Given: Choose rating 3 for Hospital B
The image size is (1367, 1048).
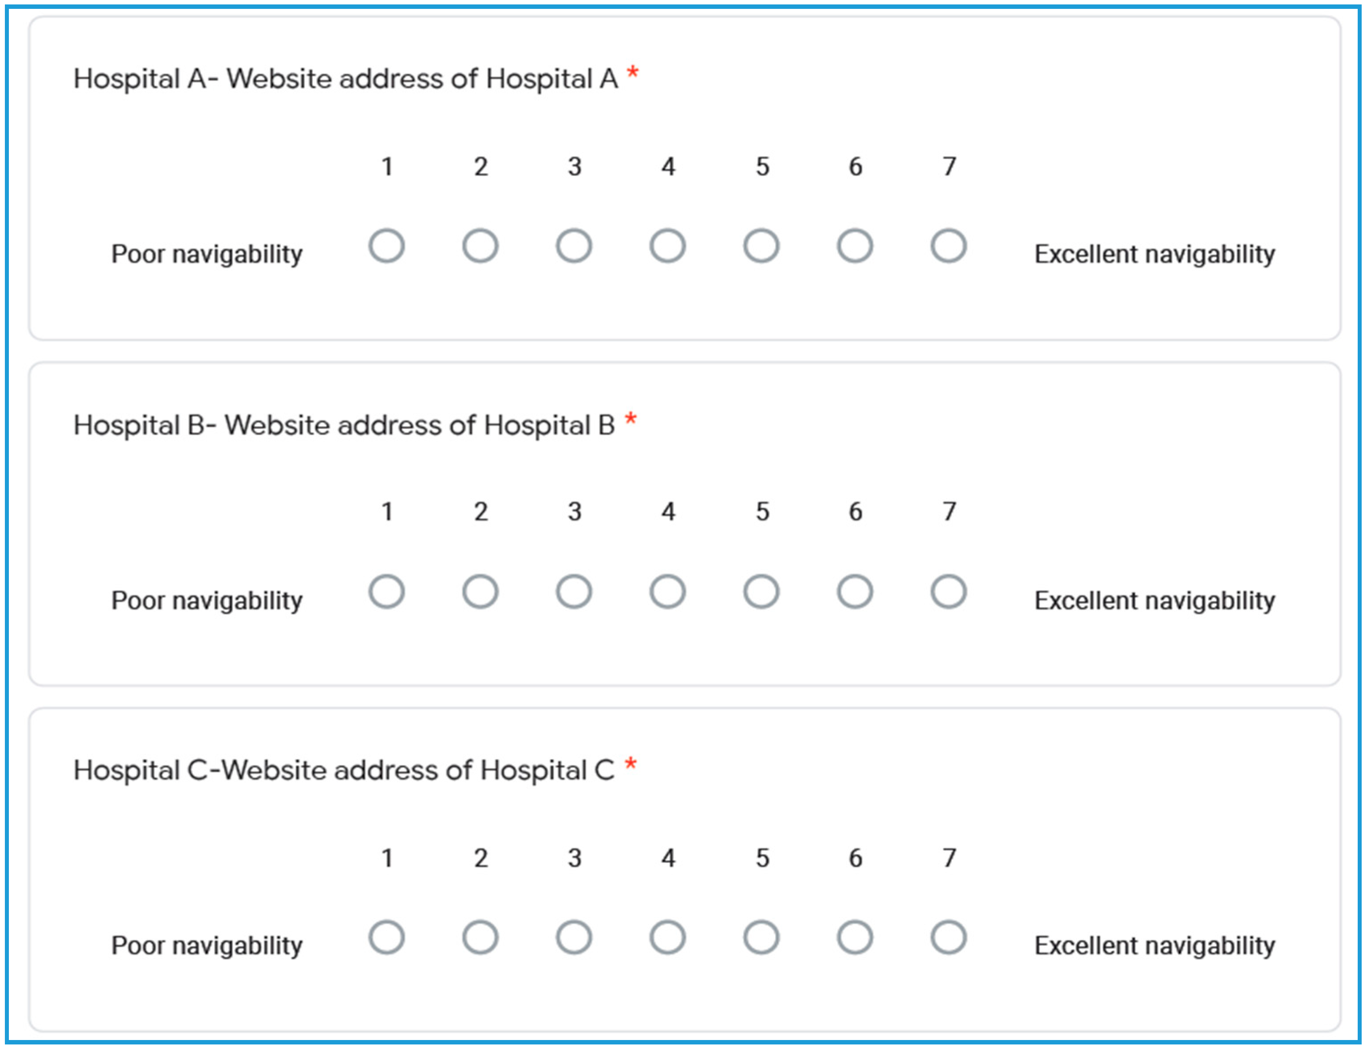Looking at the screenshot, I should pos(574,591).
